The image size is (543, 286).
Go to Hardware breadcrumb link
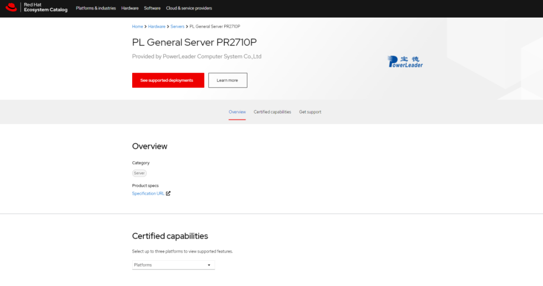[156, 27]
